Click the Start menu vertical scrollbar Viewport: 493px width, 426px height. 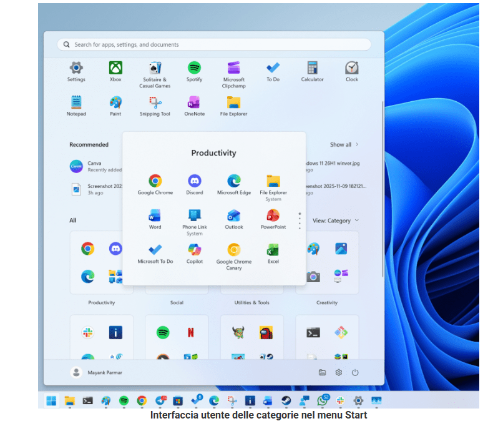(383, 187)
